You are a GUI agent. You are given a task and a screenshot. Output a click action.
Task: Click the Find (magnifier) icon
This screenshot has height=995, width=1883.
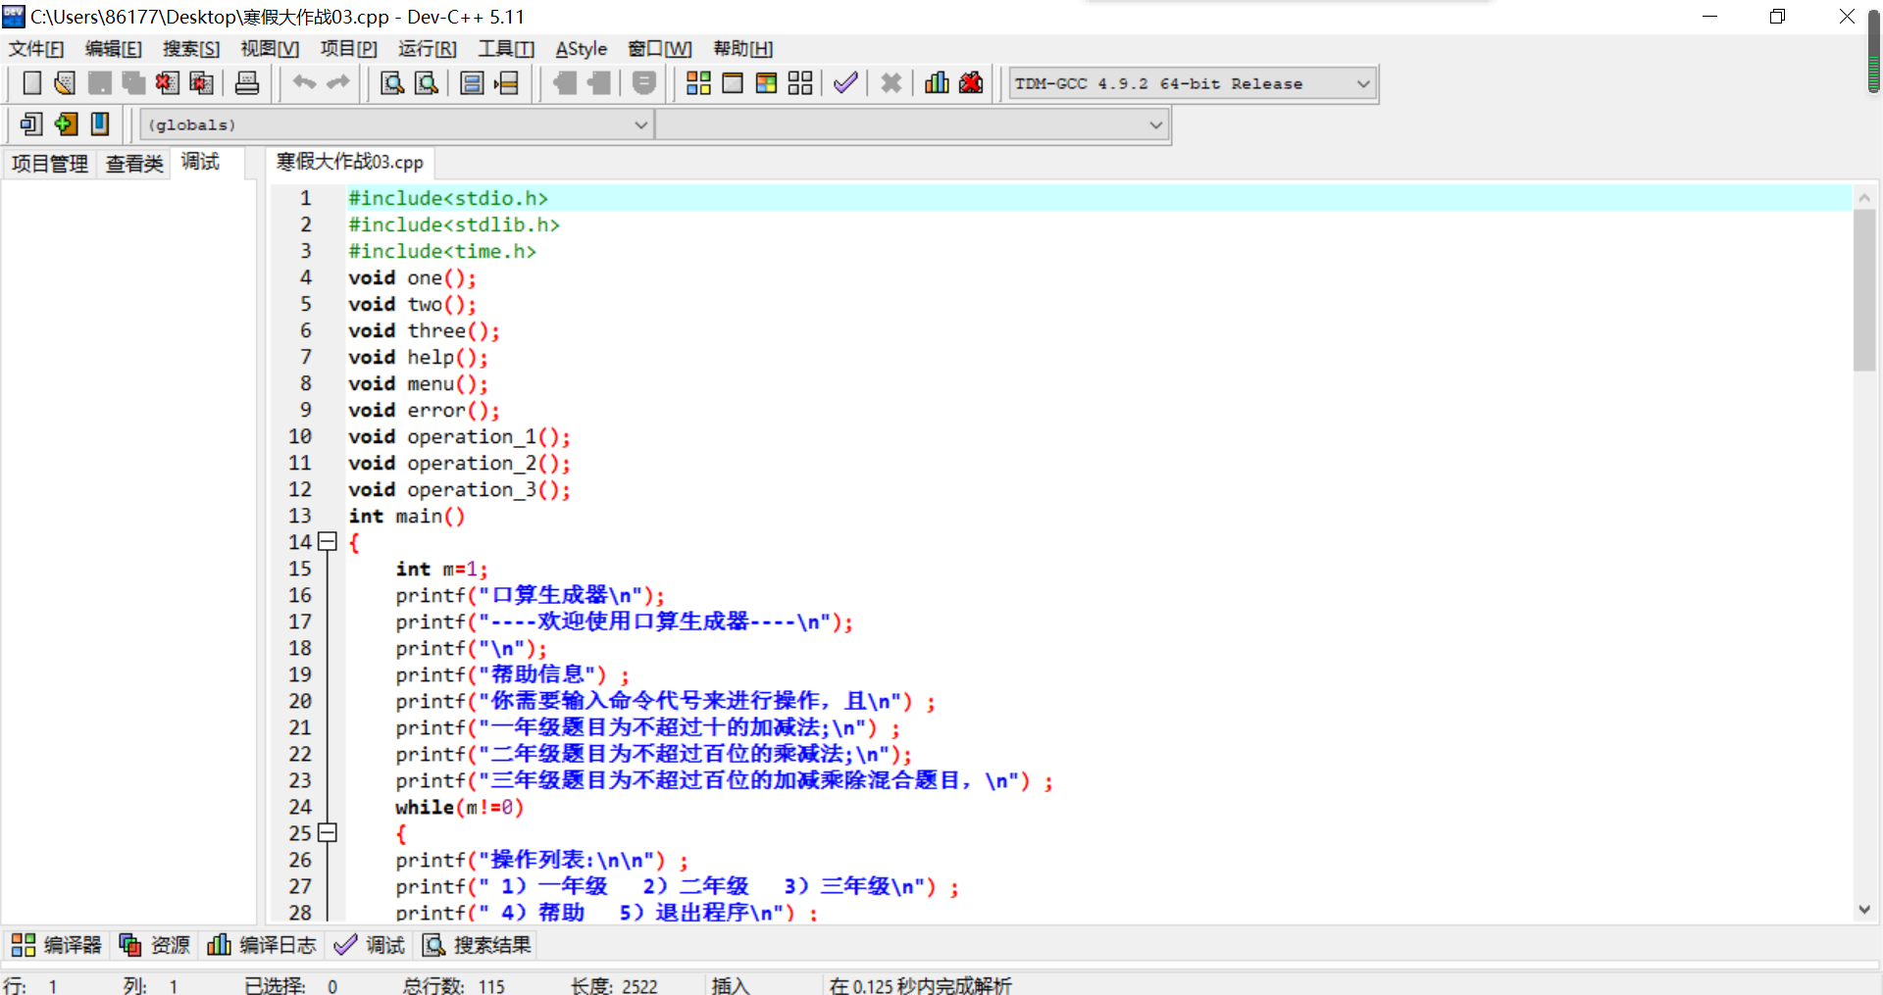point(392,83)
